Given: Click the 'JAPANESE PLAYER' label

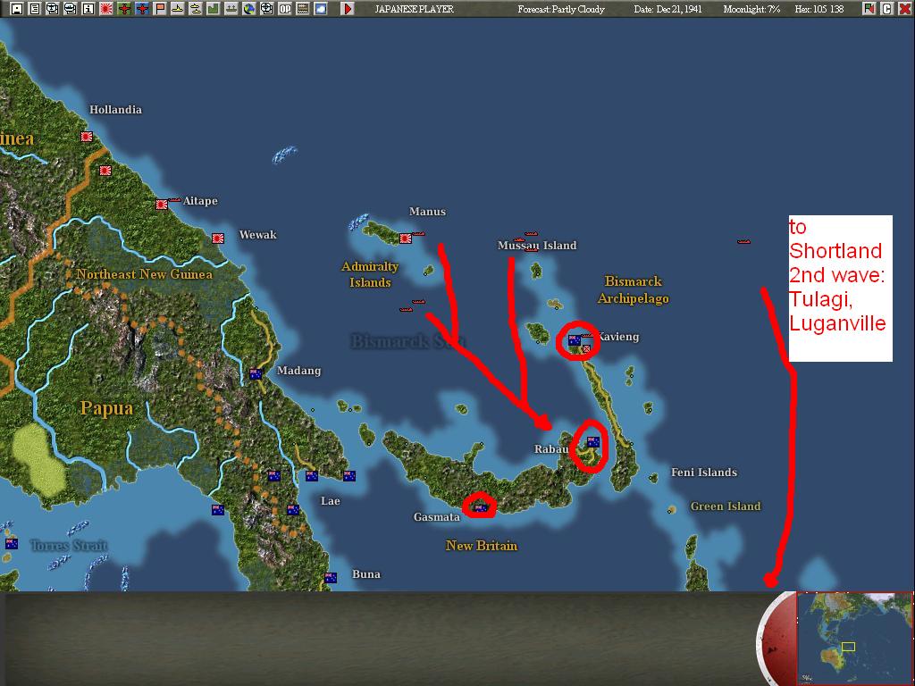Looking at the screenshot, I should click(415, 9).
